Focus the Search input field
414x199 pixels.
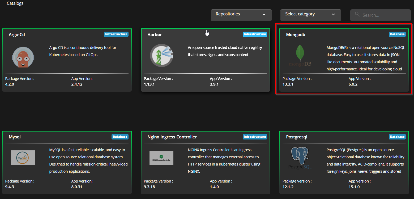(x=381, y=15)
